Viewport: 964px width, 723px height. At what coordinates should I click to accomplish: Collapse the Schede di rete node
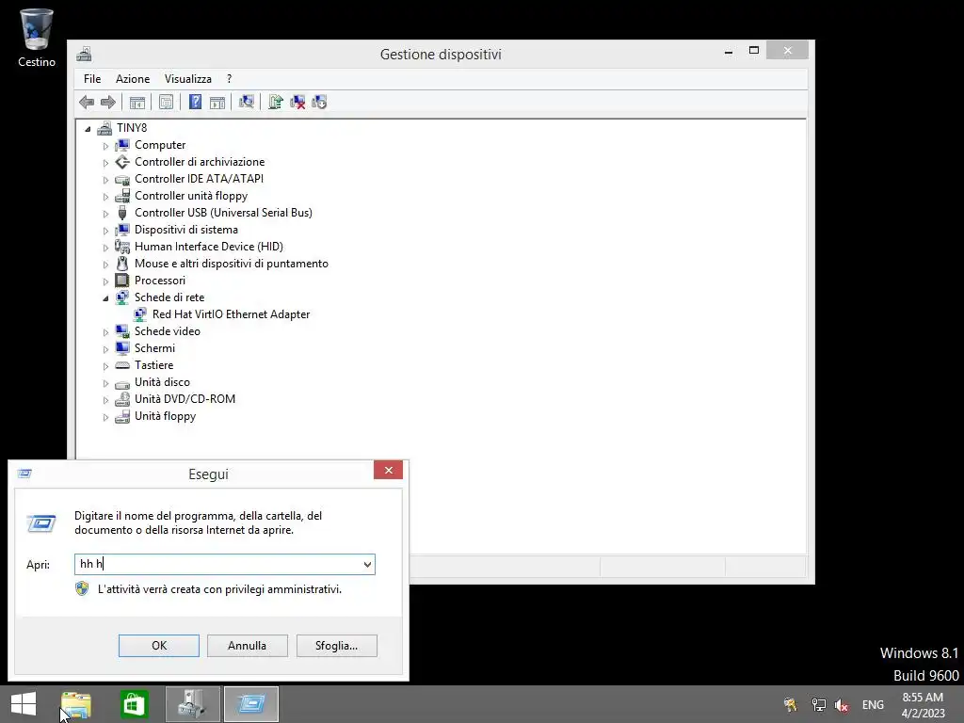tap(105, 298)
